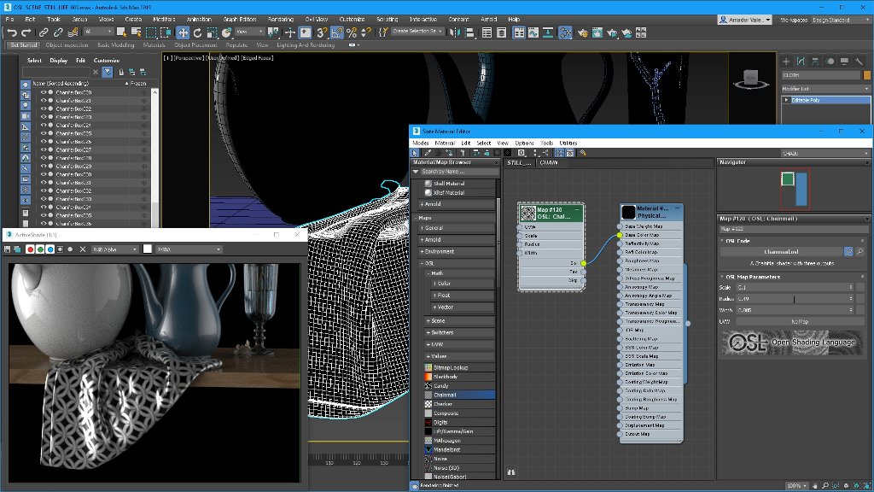Click the Frozen column header in Scene Explorer

click(x=138, y=84)
